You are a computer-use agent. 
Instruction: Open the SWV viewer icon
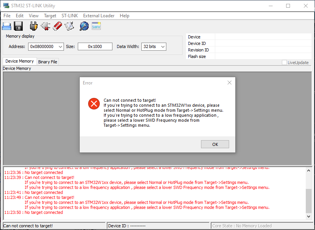pos(96,26)
